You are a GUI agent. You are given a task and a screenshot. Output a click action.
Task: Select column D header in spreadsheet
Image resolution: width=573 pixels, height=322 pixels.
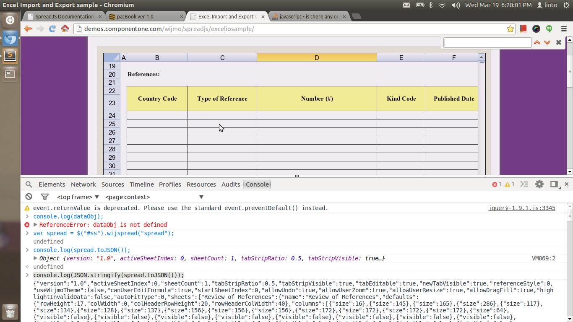click(317, 58)
